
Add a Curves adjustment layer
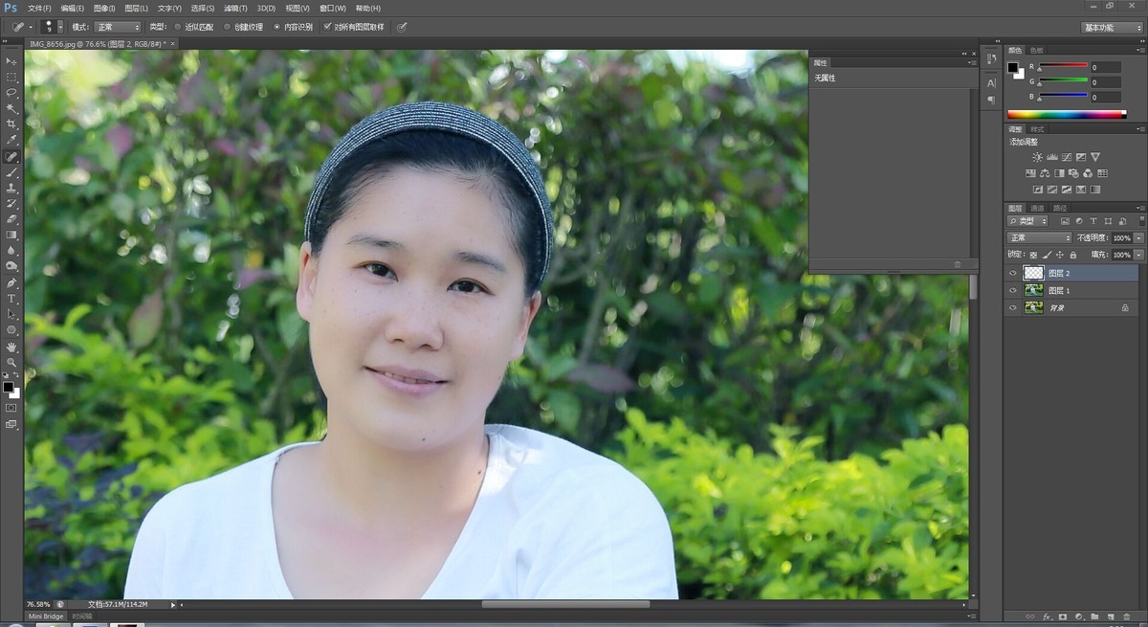coord(1067,156)
